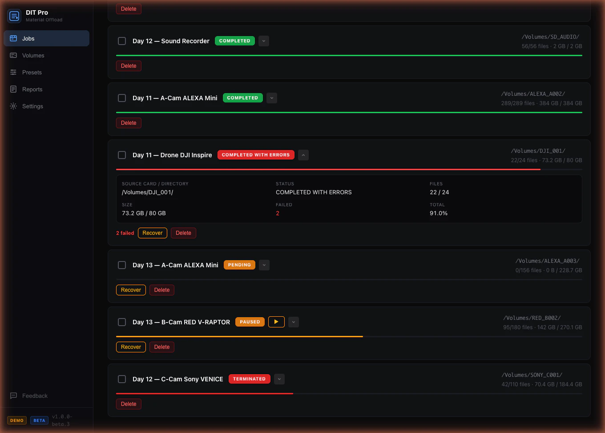Viewport: 605px width, 433px height.
Task: Click the /Volumes/RED_B002/ path text
Action: (532, 318)
